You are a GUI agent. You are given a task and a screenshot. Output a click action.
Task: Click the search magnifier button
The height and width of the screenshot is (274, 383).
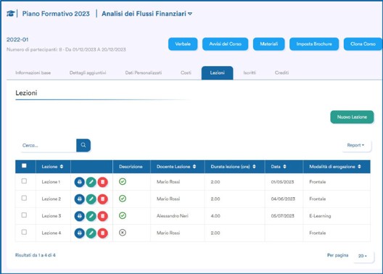(x=83, y=145)
